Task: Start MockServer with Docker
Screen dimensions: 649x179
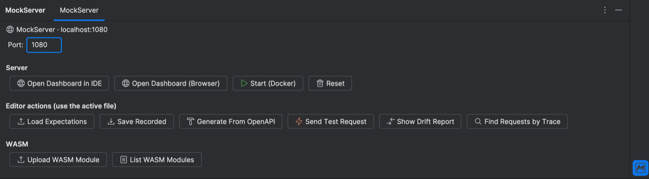Action: click(268, 83)
